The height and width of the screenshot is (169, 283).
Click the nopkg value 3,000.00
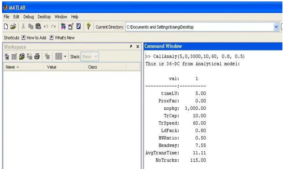(x=195, y=108)
